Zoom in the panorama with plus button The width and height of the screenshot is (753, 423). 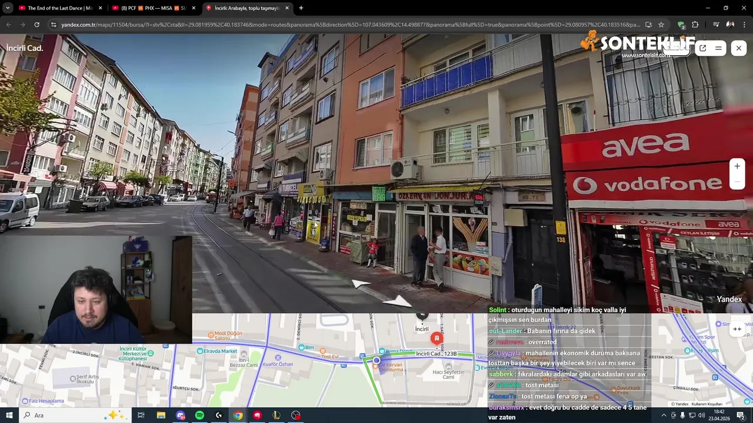click(737, 166)
